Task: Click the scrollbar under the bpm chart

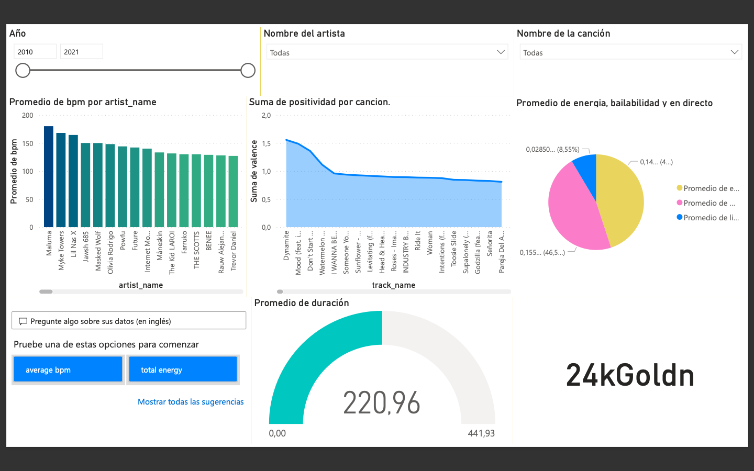Action: pyautogui.click(x=46, y=291)
